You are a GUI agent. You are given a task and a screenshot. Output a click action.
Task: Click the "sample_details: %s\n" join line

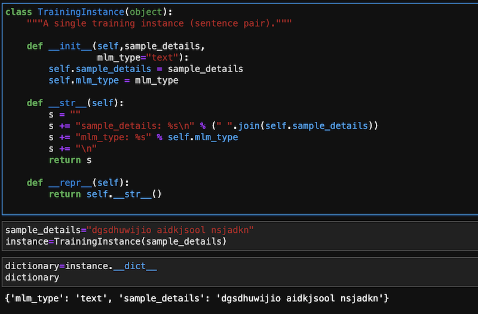[x=213, y=126]
